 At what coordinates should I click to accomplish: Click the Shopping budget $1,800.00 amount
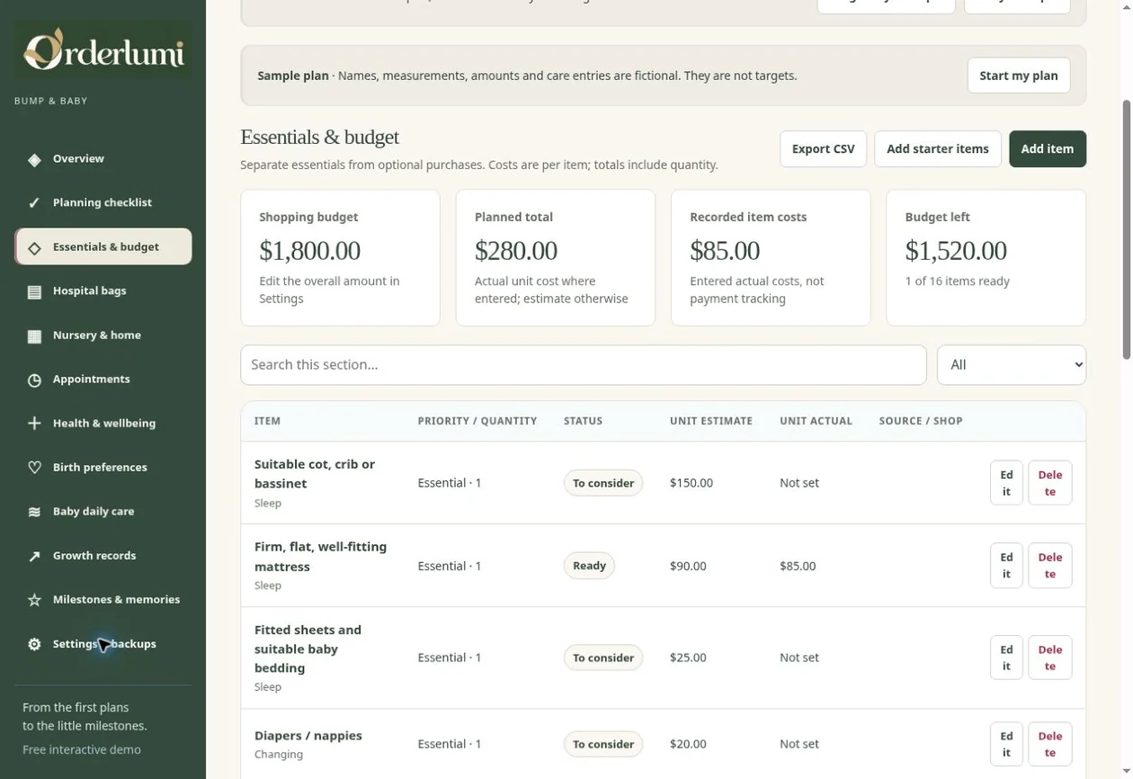310,250
